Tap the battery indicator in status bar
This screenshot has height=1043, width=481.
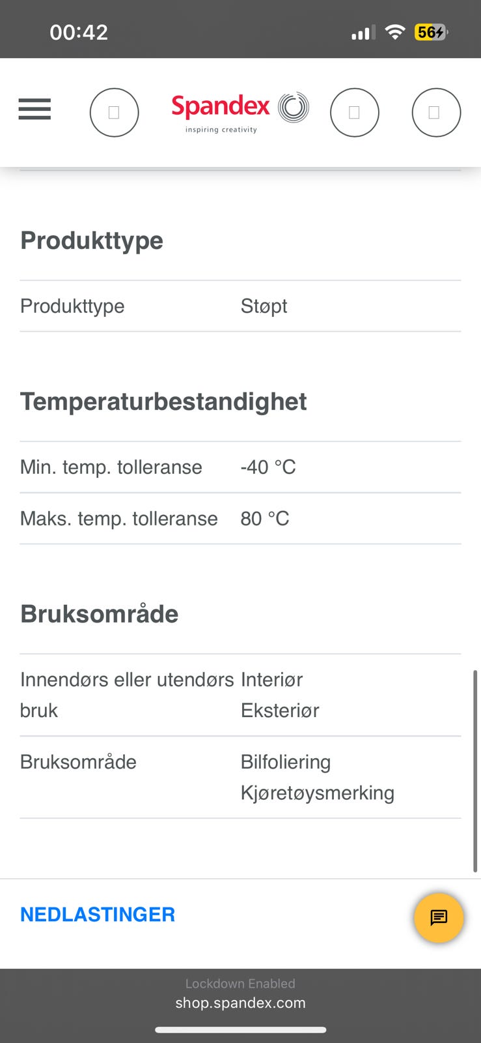click(431, 32)
